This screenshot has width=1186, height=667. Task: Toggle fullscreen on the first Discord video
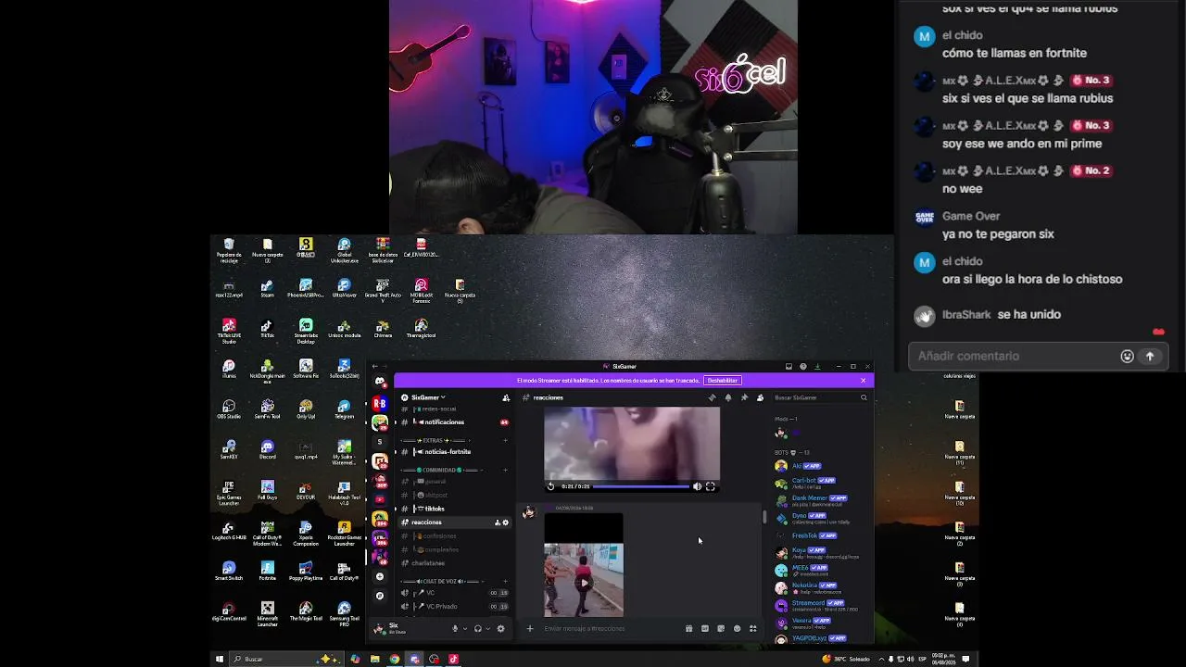(x=711, y=486)
